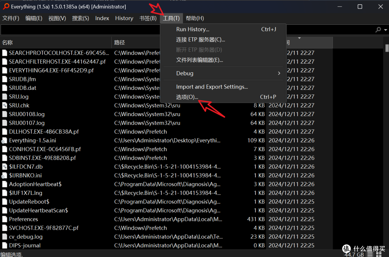Open search box dropdown arrow
Viewport: 389px width, 257px height.
click(385, 30)
